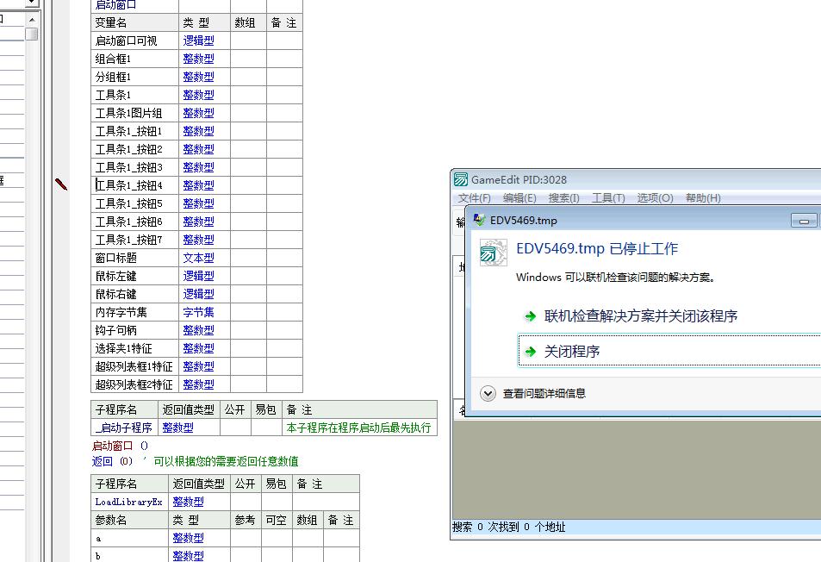Click the 文本型 type of 窗口标题

click(198, 258)
